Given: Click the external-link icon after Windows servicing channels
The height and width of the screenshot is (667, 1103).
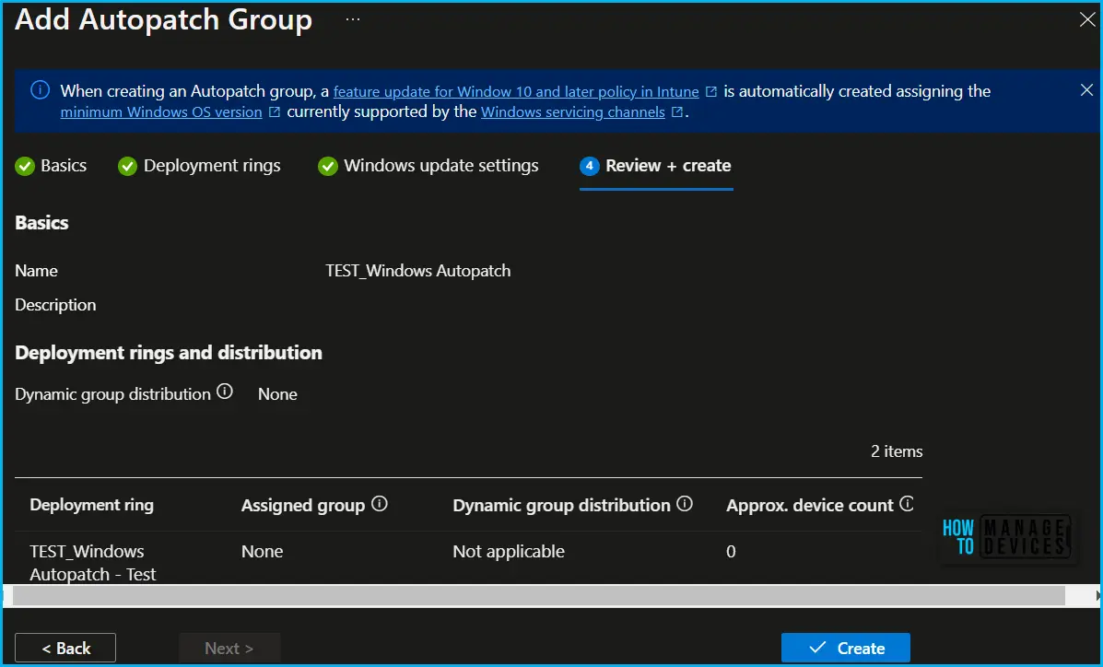Looking at the screenshot, I should 676,112.
